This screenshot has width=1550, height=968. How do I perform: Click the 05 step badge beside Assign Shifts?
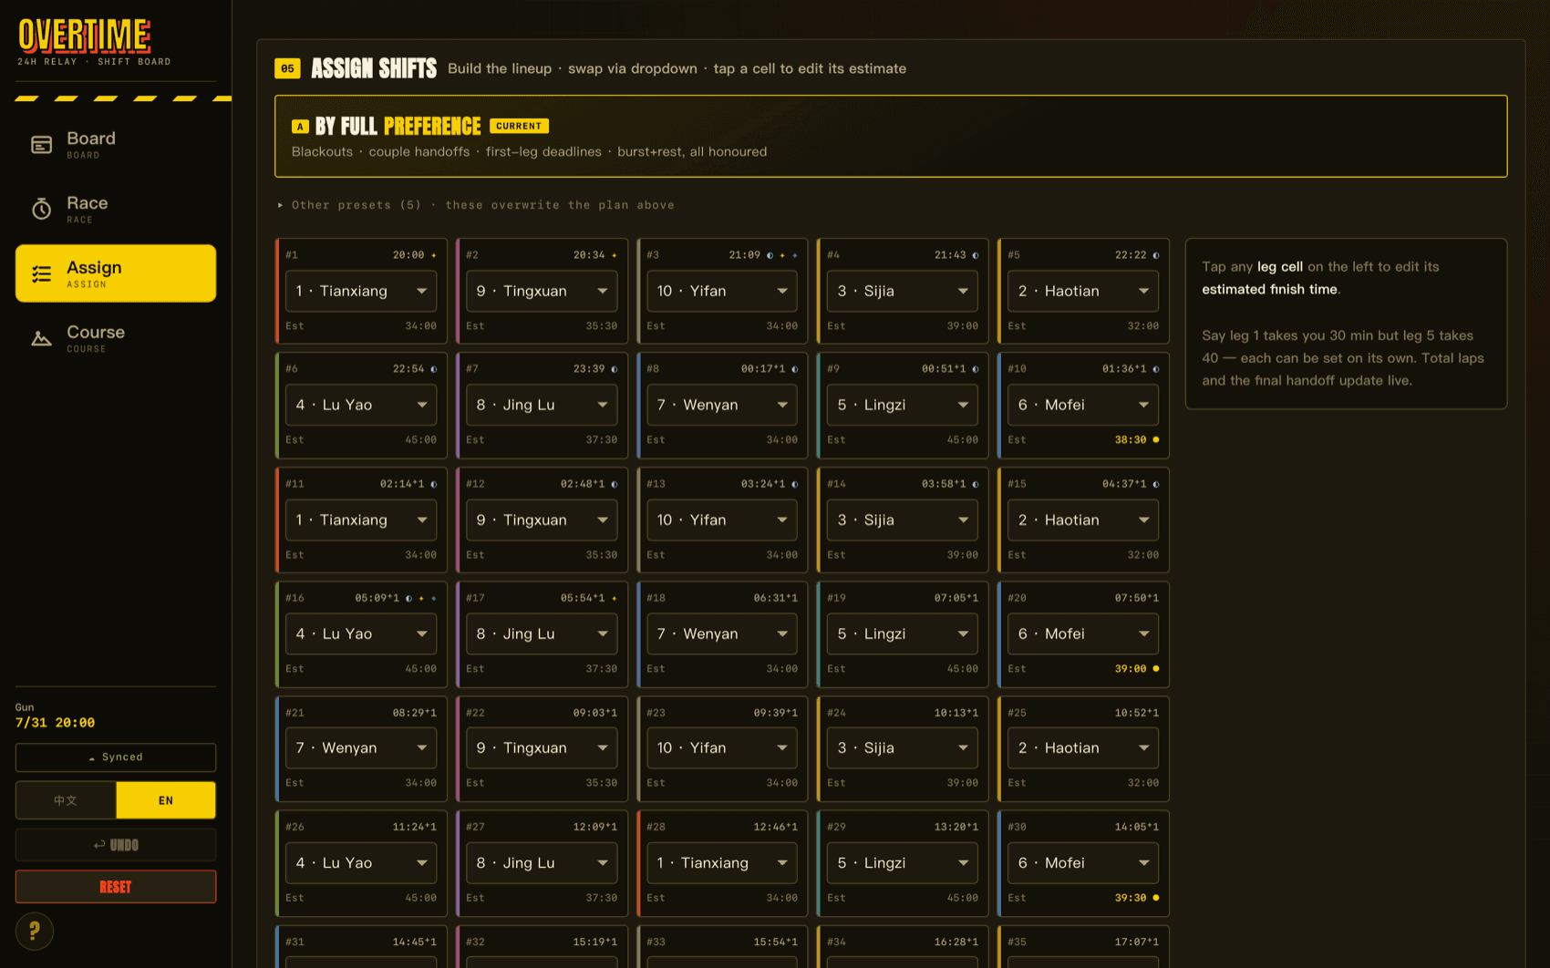(287, 68)
